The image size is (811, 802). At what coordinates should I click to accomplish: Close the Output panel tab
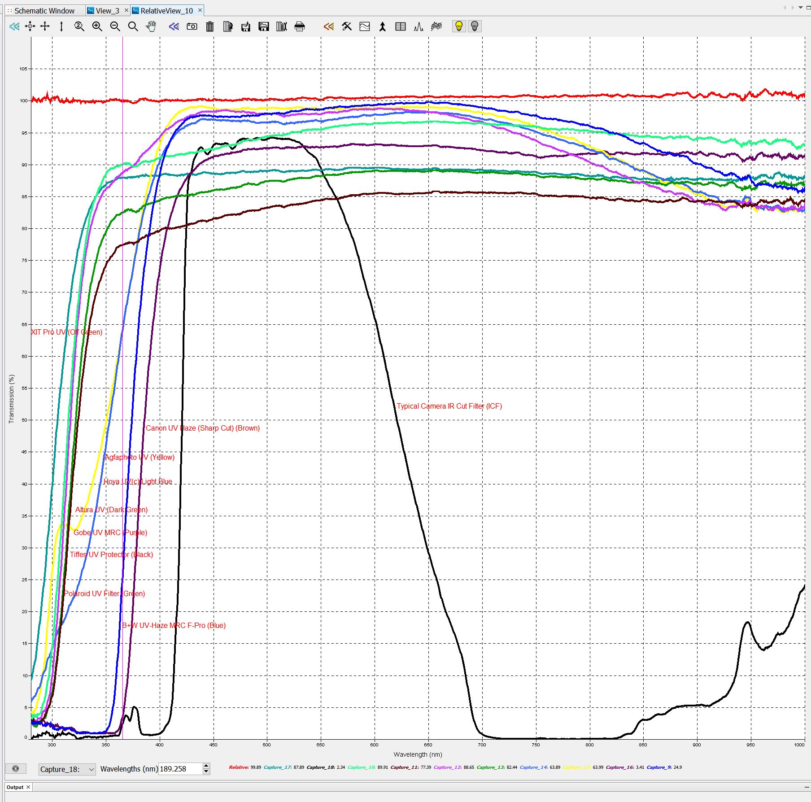tap(28, 787)
